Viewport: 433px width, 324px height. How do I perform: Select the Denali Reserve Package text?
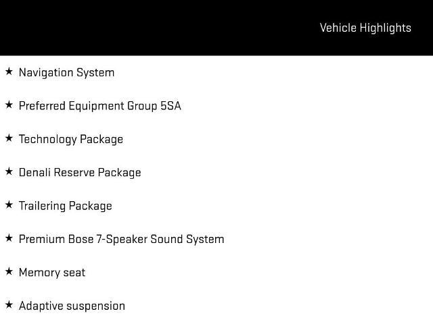[x=80, y=172]
